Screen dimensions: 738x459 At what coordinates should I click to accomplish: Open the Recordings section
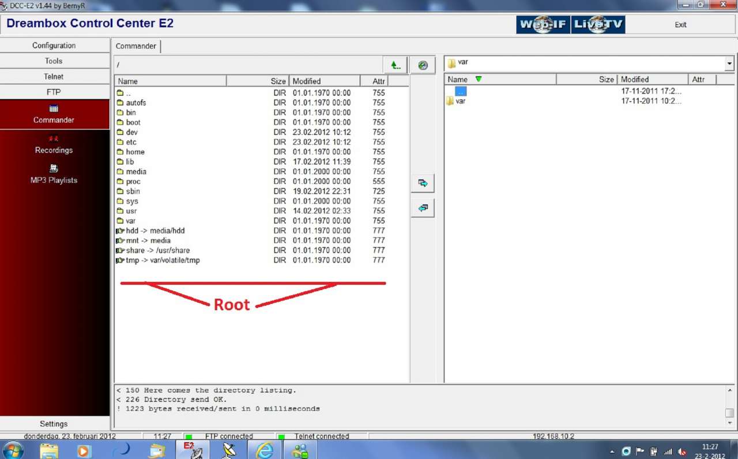[54, 144]
